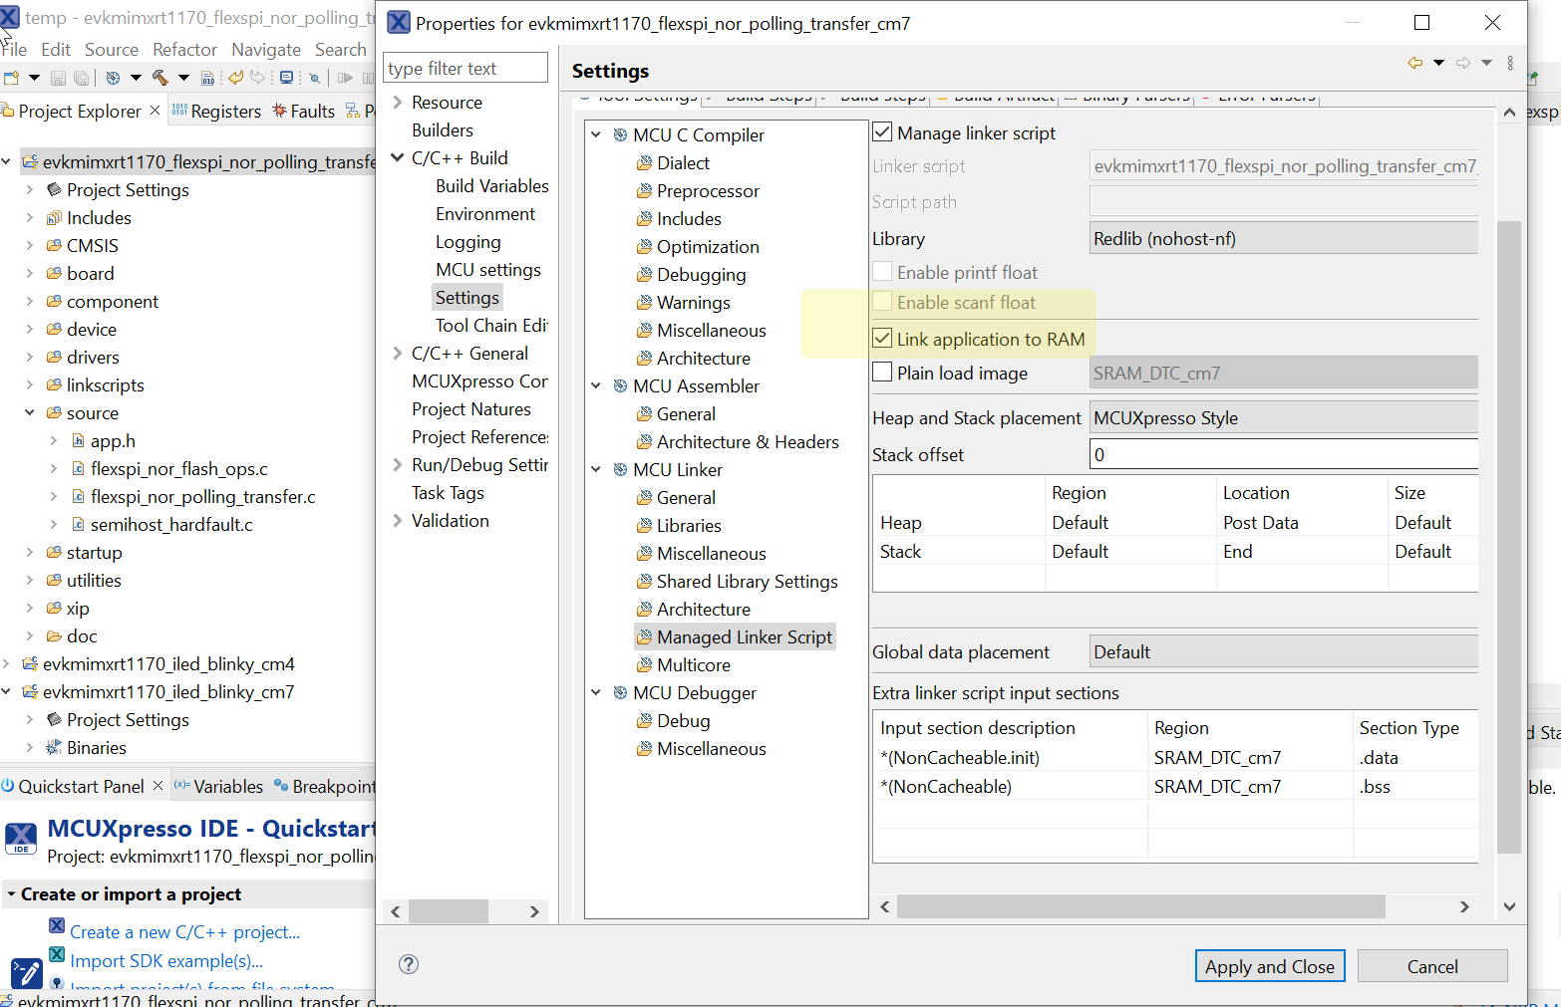Image resolution: width=1561 pixels, height=1007 pixels.
Task: Expand the Resource properties category
Action: (398, 103)
